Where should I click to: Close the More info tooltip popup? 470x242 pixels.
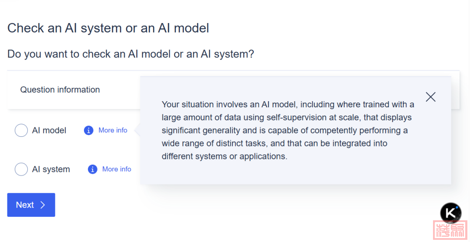click(430, 97)
